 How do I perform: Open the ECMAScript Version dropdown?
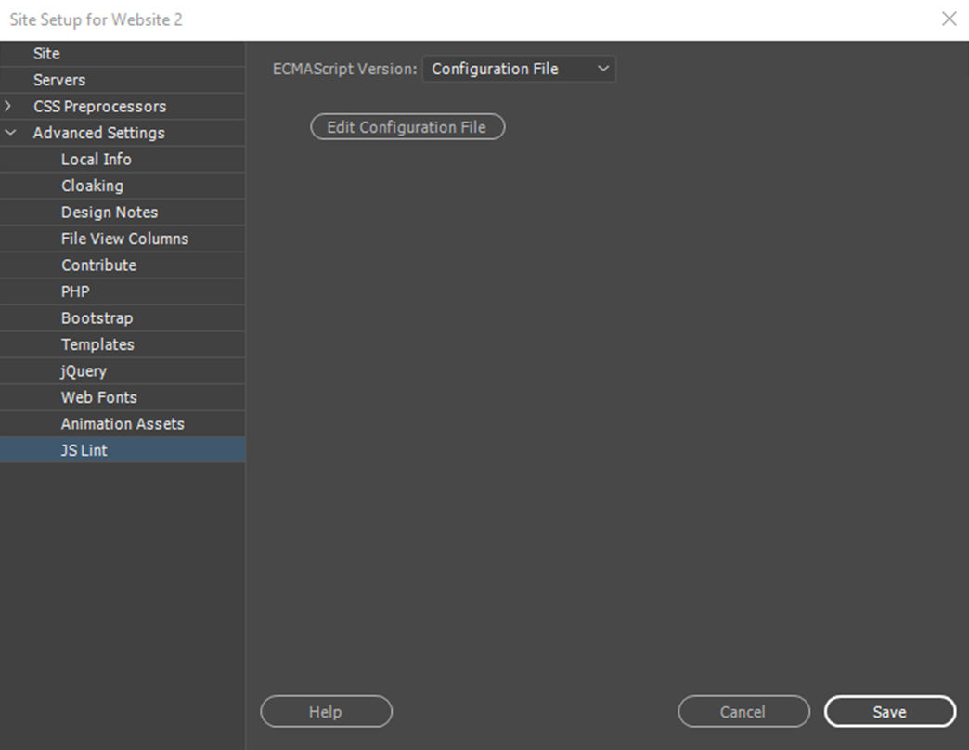519,69
